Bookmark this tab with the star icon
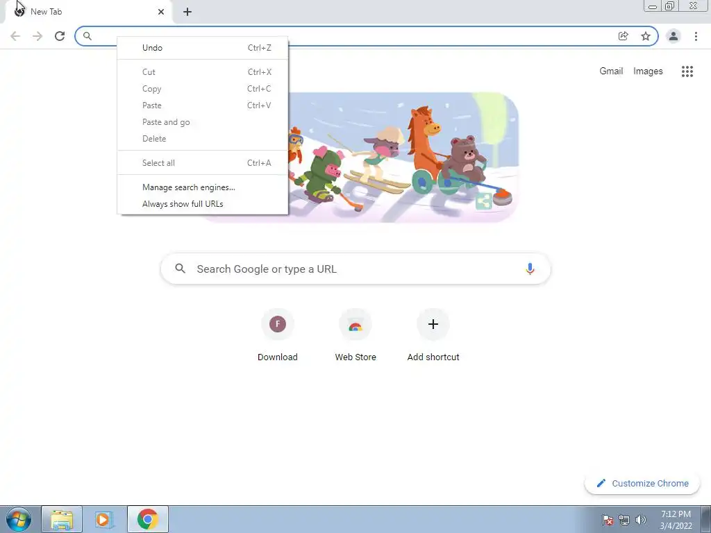The height and width of the screenshot is (533, 711). point(646,36)
